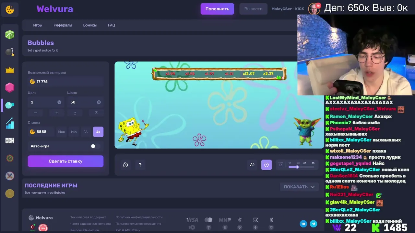This screenshot has height=233, width=415.
Task: Double the bet with 2x button
Action: (x=98, y=132)
